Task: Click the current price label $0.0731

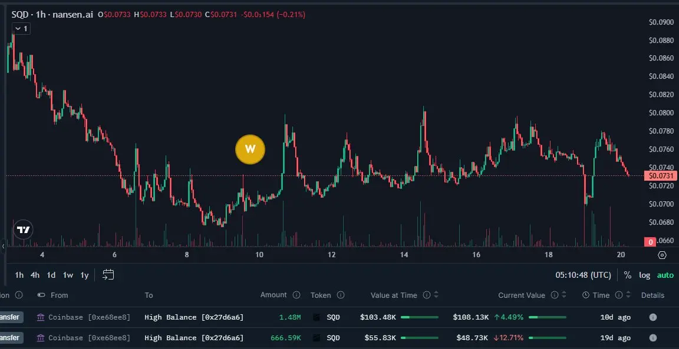Action: [660, 175]
